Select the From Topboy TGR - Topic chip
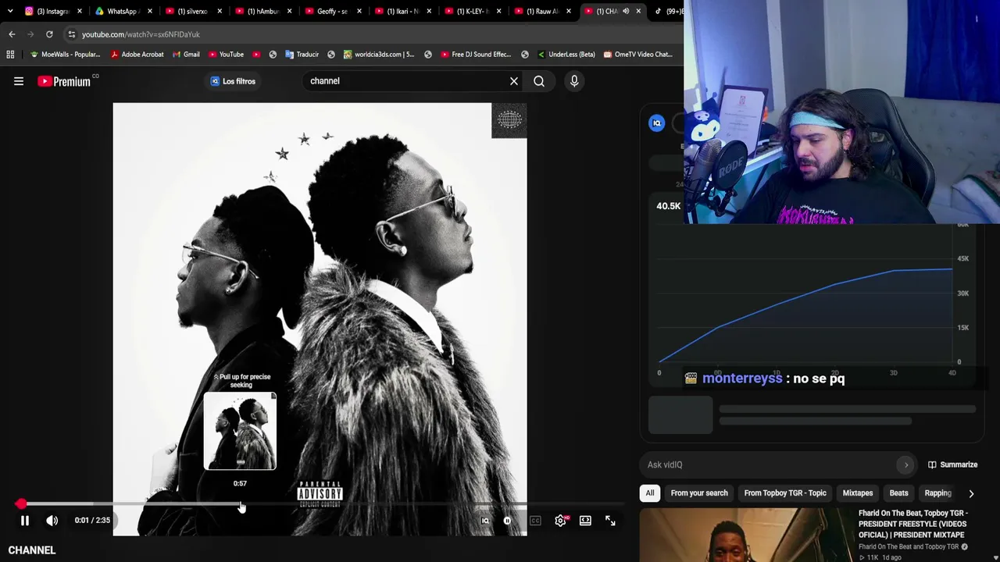1000x562 pixels. pos(785,493)
